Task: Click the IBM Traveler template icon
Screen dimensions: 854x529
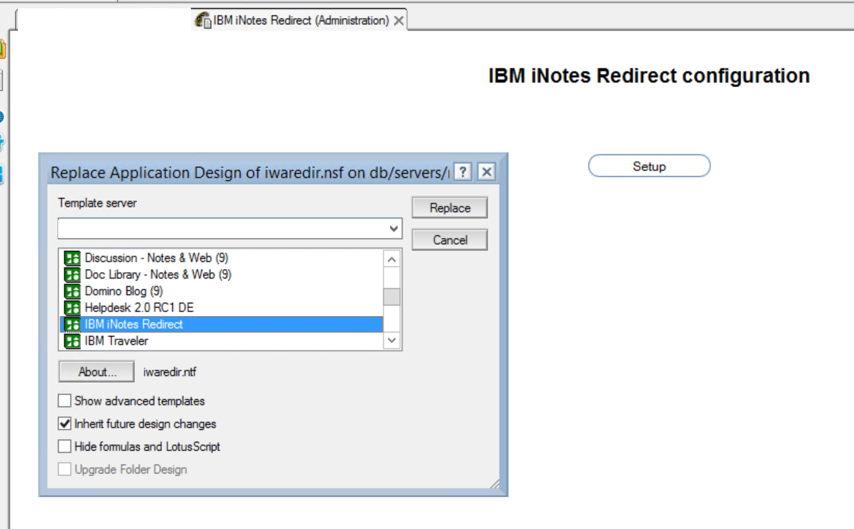Action: point(72,341)
